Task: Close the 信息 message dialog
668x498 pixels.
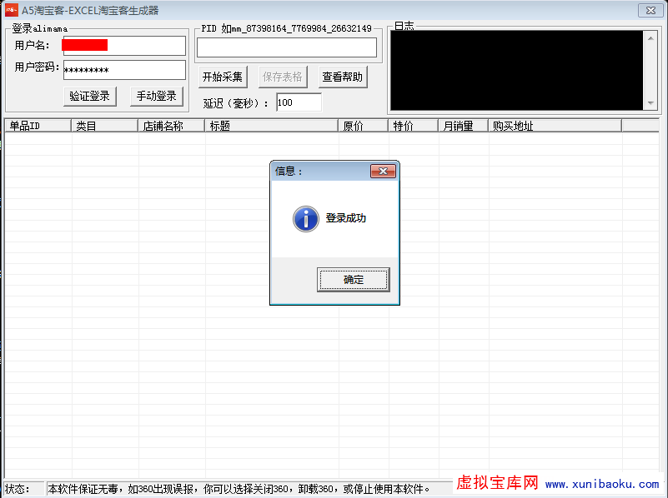Action: click(x=383, y=171)
